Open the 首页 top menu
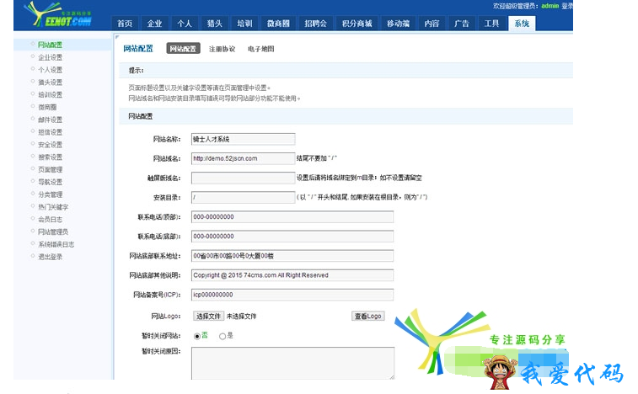The height and width of the screenshot is (394, 638). tap(125, 24)
